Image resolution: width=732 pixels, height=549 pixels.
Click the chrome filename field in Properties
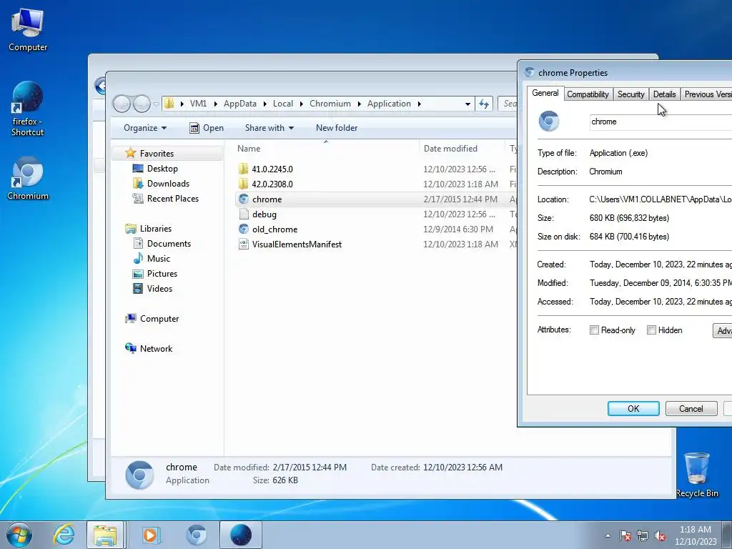click(661, 122)
